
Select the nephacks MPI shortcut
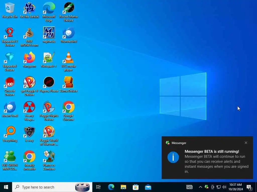(49, 35)
